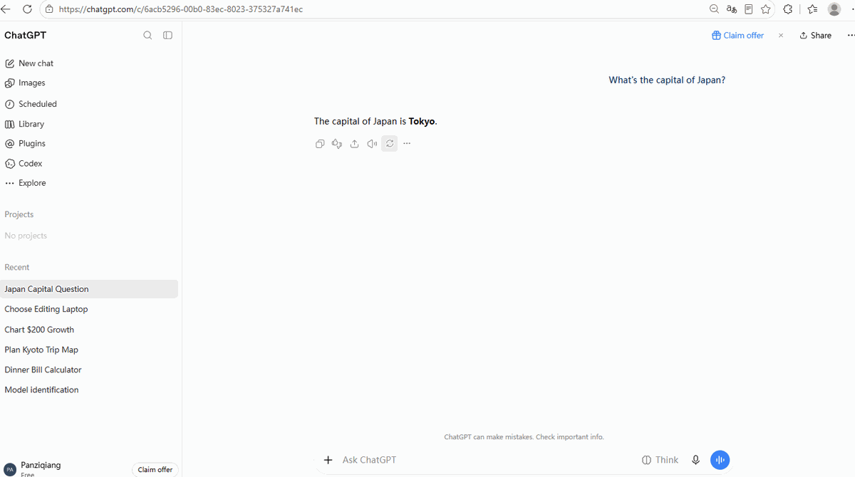Rate the response with thumbs icon

point(337,144)
